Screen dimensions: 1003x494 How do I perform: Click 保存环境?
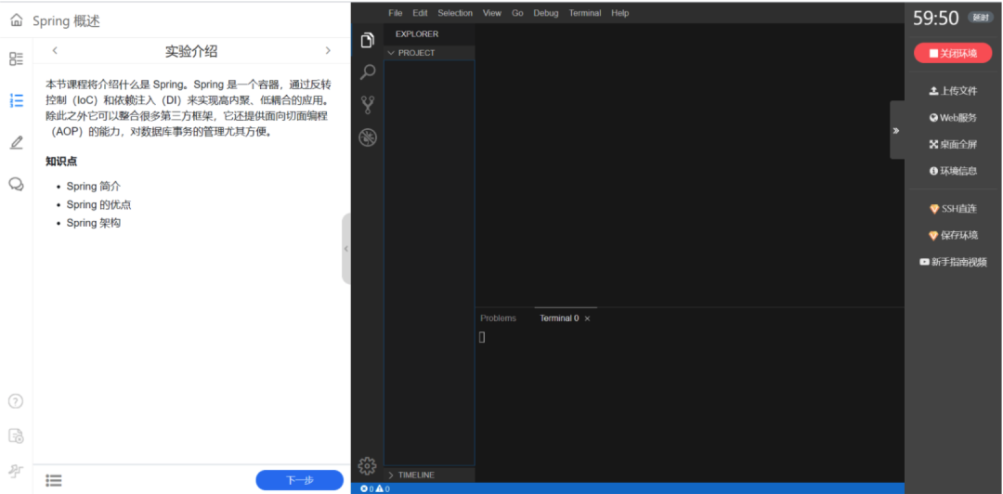[x=953, y=236]
